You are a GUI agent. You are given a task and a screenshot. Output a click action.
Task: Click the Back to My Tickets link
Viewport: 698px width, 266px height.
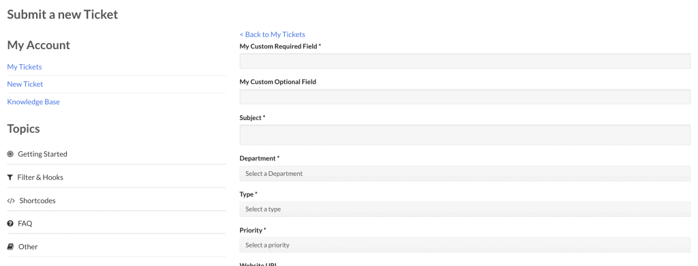(273, 34)
